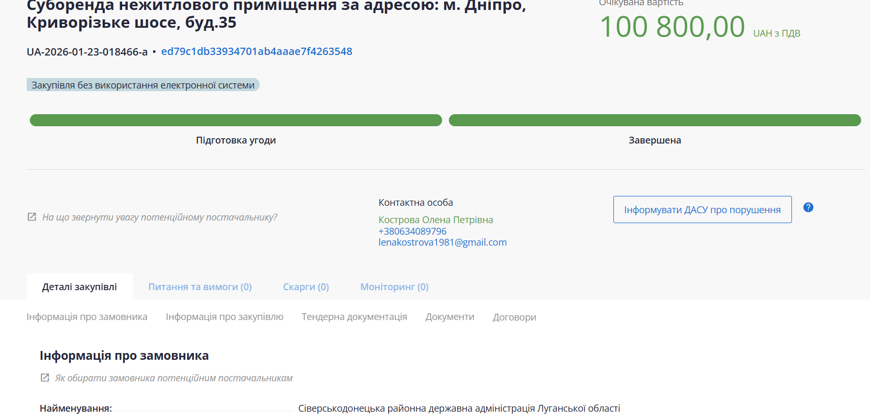This screenshot has width=870, height=419.
Task: Open the 'Моніторинг (0)' tab
Action: (394, 287)
